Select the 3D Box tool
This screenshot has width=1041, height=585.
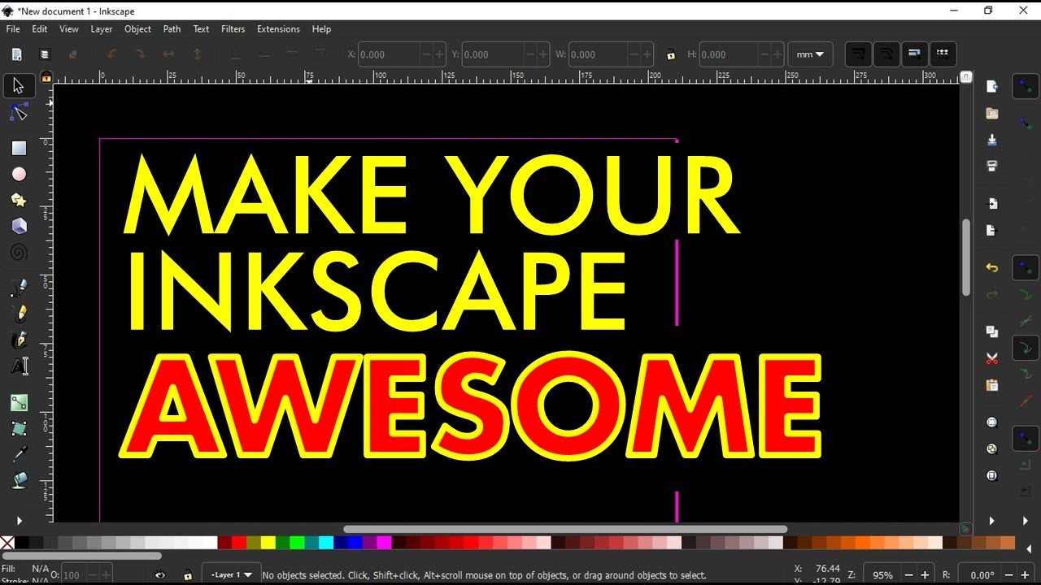(19, 226)
